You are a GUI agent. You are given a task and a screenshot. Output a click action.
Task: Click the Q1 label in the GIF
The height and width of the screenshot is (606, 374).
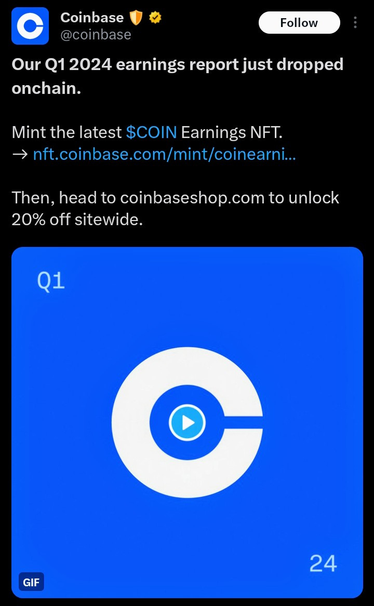pyautogui.click(x=51, y=281)
